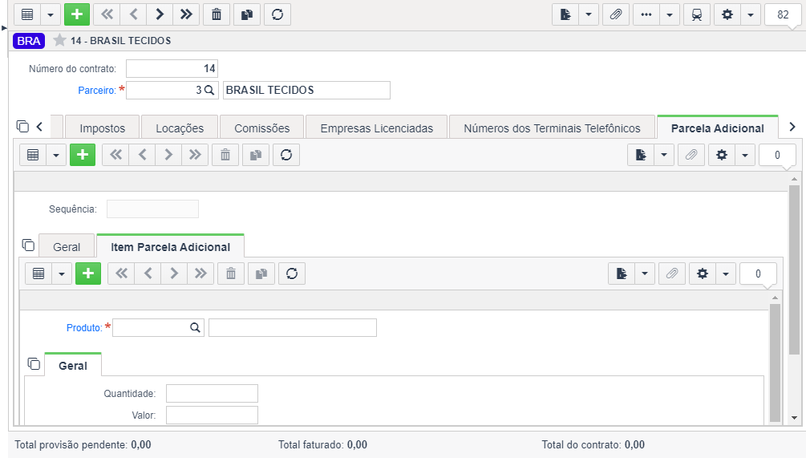806x458 pixels.
Task: Switch to the Comissões tab
Action: pyautogui.click(x=262, y=128)
